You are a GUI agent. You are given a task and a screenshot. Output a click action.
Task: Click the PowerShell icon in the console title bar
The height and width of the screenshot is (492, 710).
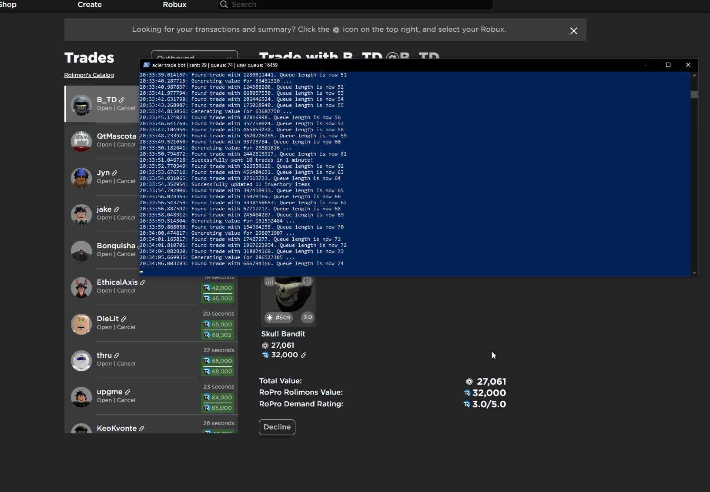click(146, 65)
